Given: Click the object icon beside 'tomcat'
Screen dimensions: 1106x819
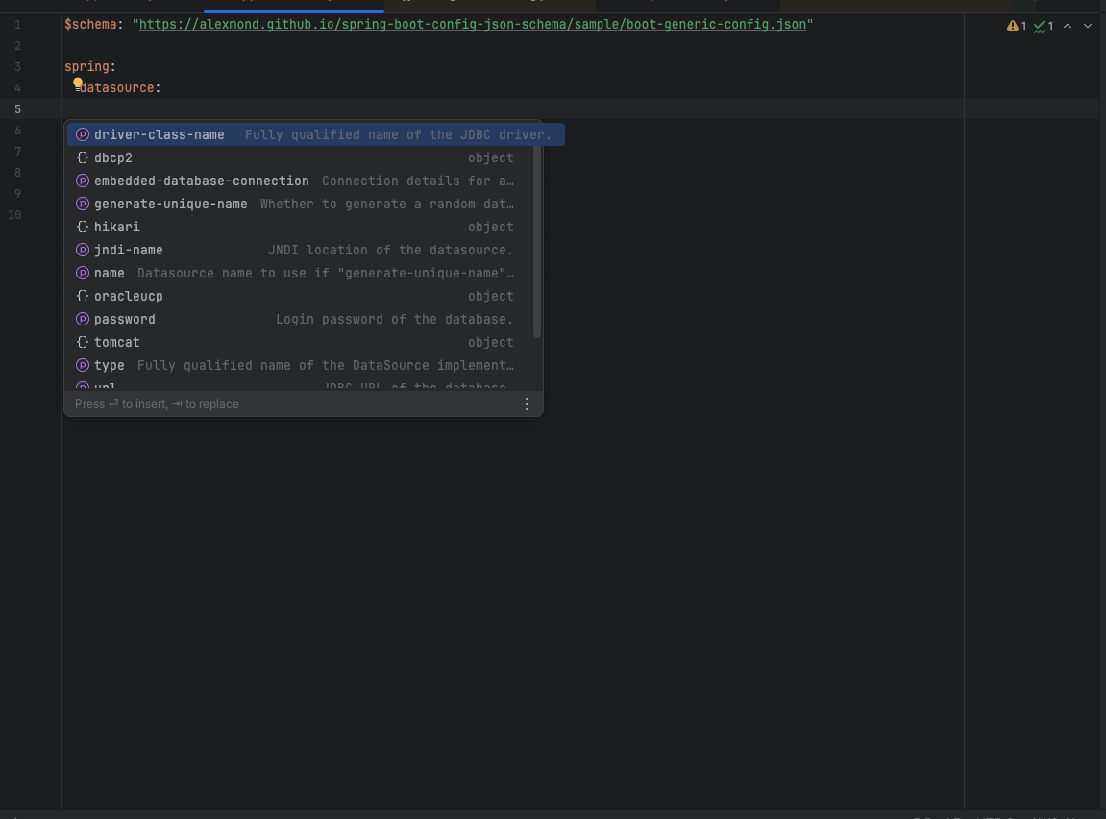Looking at the screenshot, I should click(83, 342).
